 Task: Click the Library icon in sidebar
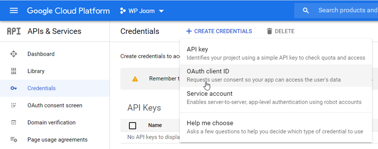pos(14,71)
